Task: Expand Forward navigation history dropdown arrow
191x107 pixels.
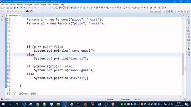Action: point(24,11)
